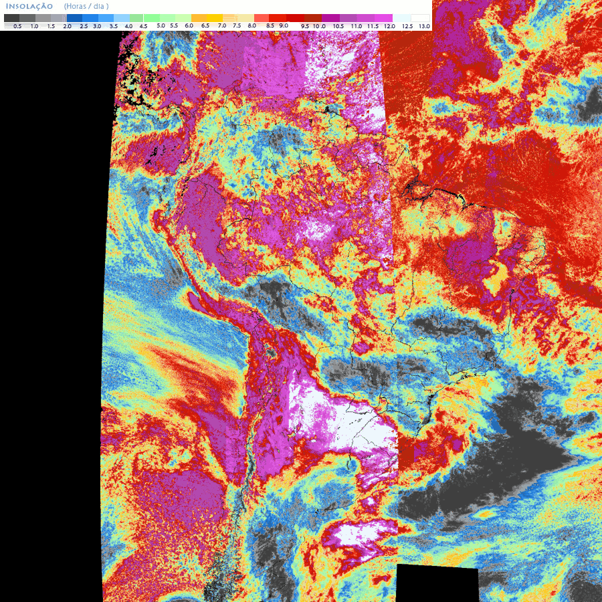The height and width of the screenshot is (602, 602).
Task: Click the '5.5' scale label
Action: (x=174, y=25)
